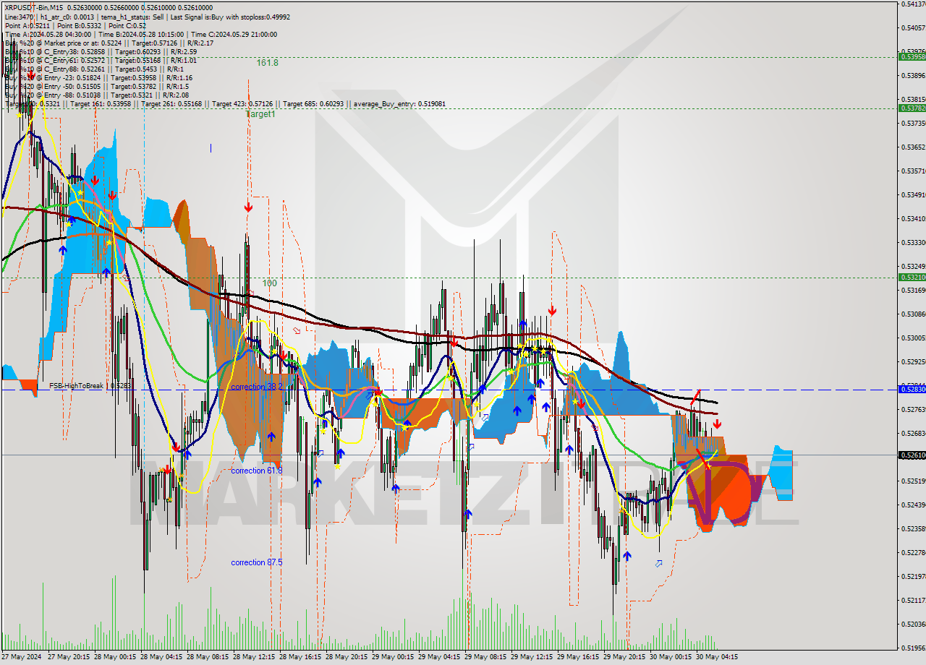Click the price axis value 0.5251

point(913,481)
